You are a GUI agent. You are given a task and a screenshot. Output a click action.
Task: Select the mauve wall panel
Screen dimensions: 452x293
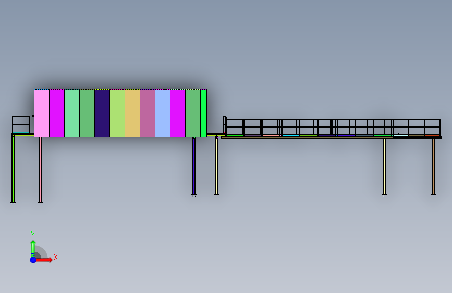(x=148, y=113)
